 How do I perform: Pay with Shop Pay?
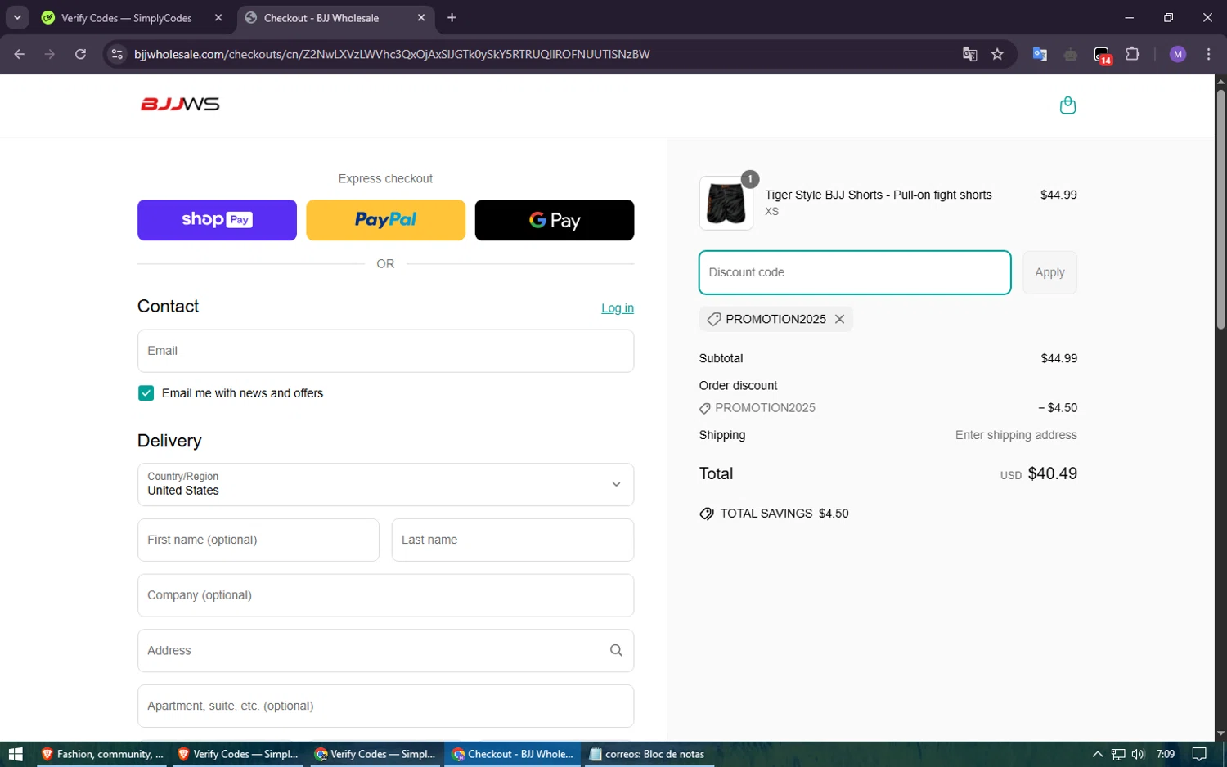pyautogui.click(x=217, y=220)
